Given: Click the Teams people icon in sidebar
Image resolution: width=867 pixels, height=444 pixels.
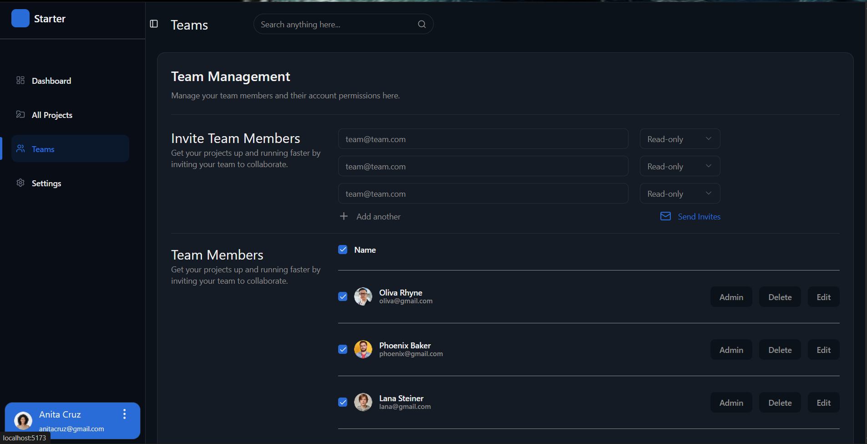Looking at the screenshot, I should 20,148.
